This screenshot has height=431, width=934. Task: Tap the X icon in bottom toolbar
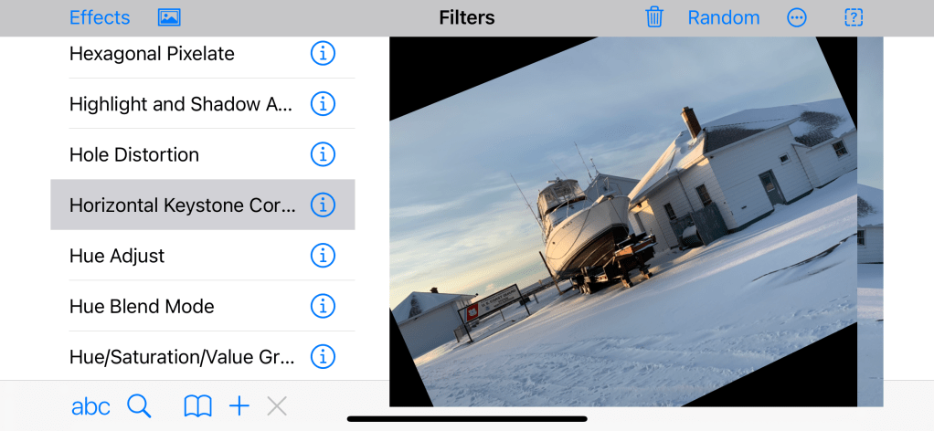coord(277,406)
